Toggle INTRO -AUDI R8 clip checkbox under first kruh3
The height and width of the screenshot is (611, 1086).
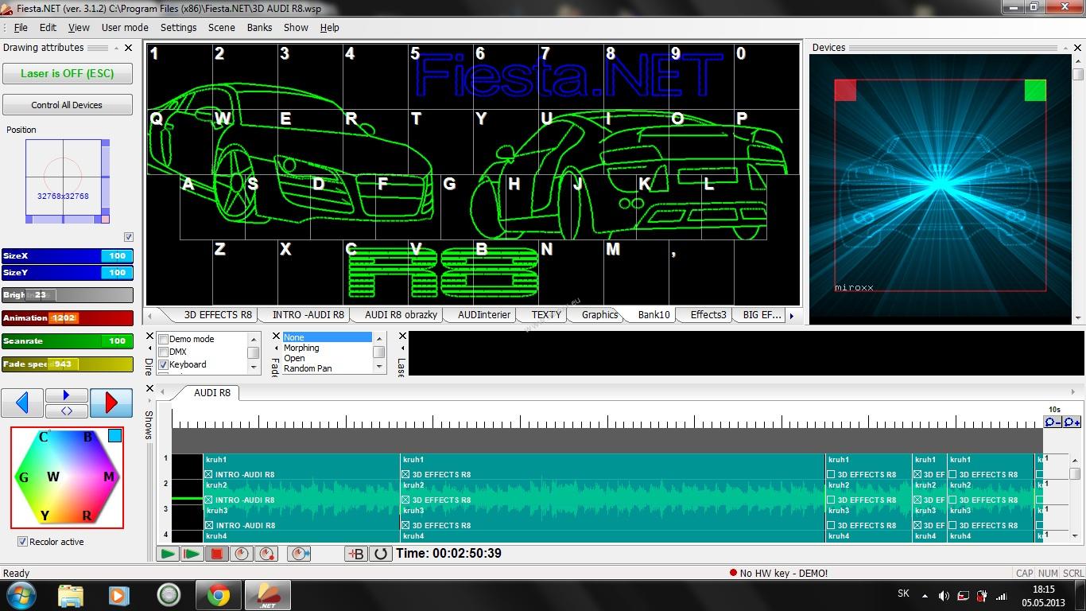(208, 526)
